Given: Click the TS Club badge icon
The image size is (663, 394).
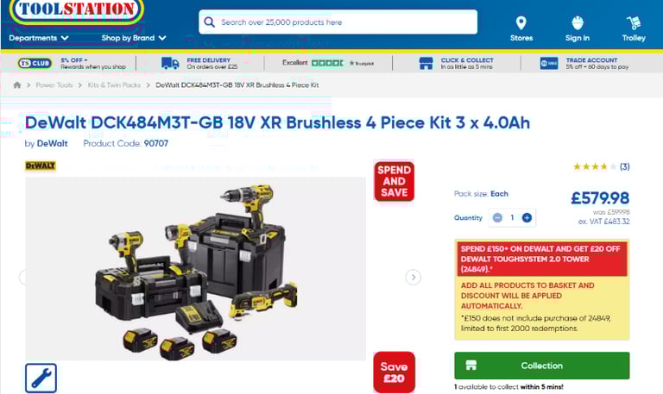Looking at the screenshot, I should [35, 63].
